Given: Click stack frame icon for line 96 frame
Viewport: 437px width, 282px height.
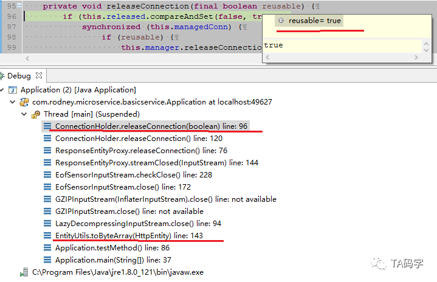Looking at the screenshot, I should (47, 126).
